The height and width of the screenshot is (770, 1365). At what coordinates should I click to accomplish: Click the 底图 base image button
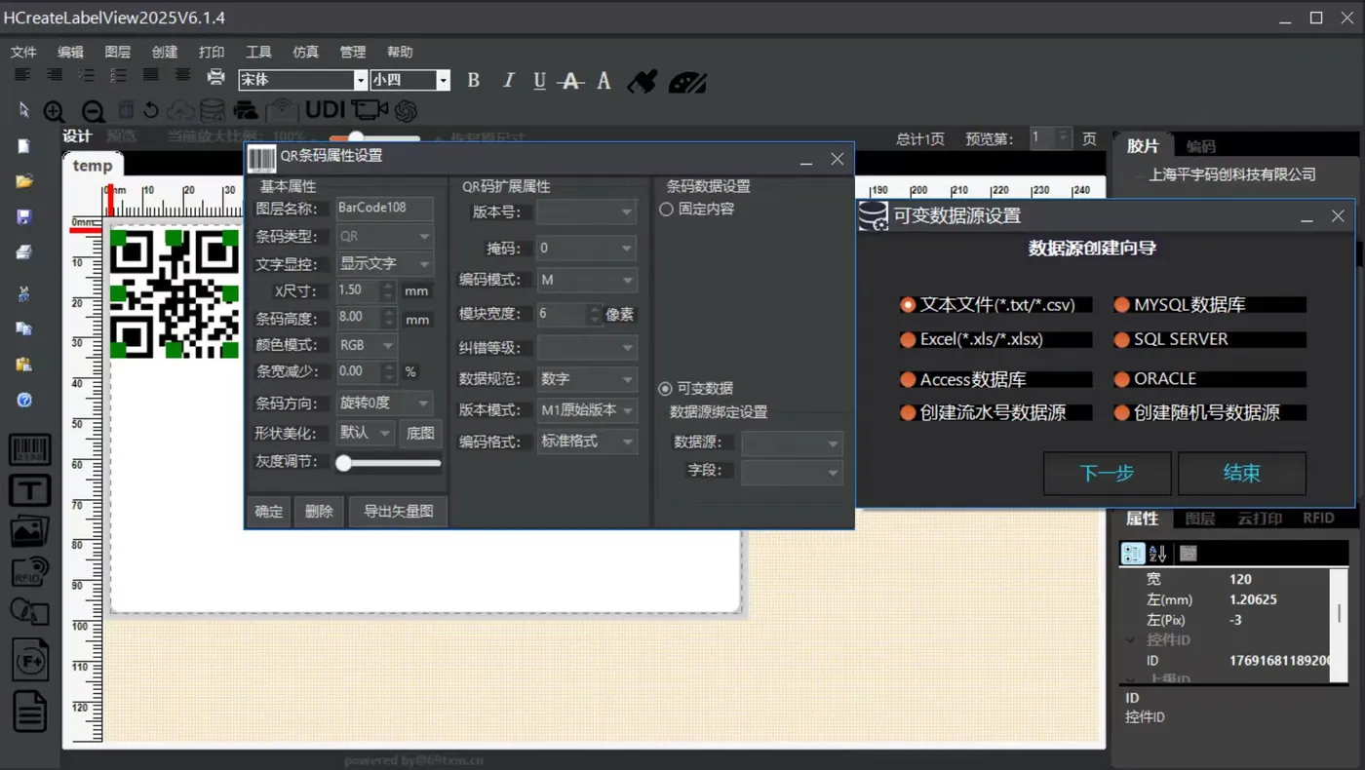[420, 434]
